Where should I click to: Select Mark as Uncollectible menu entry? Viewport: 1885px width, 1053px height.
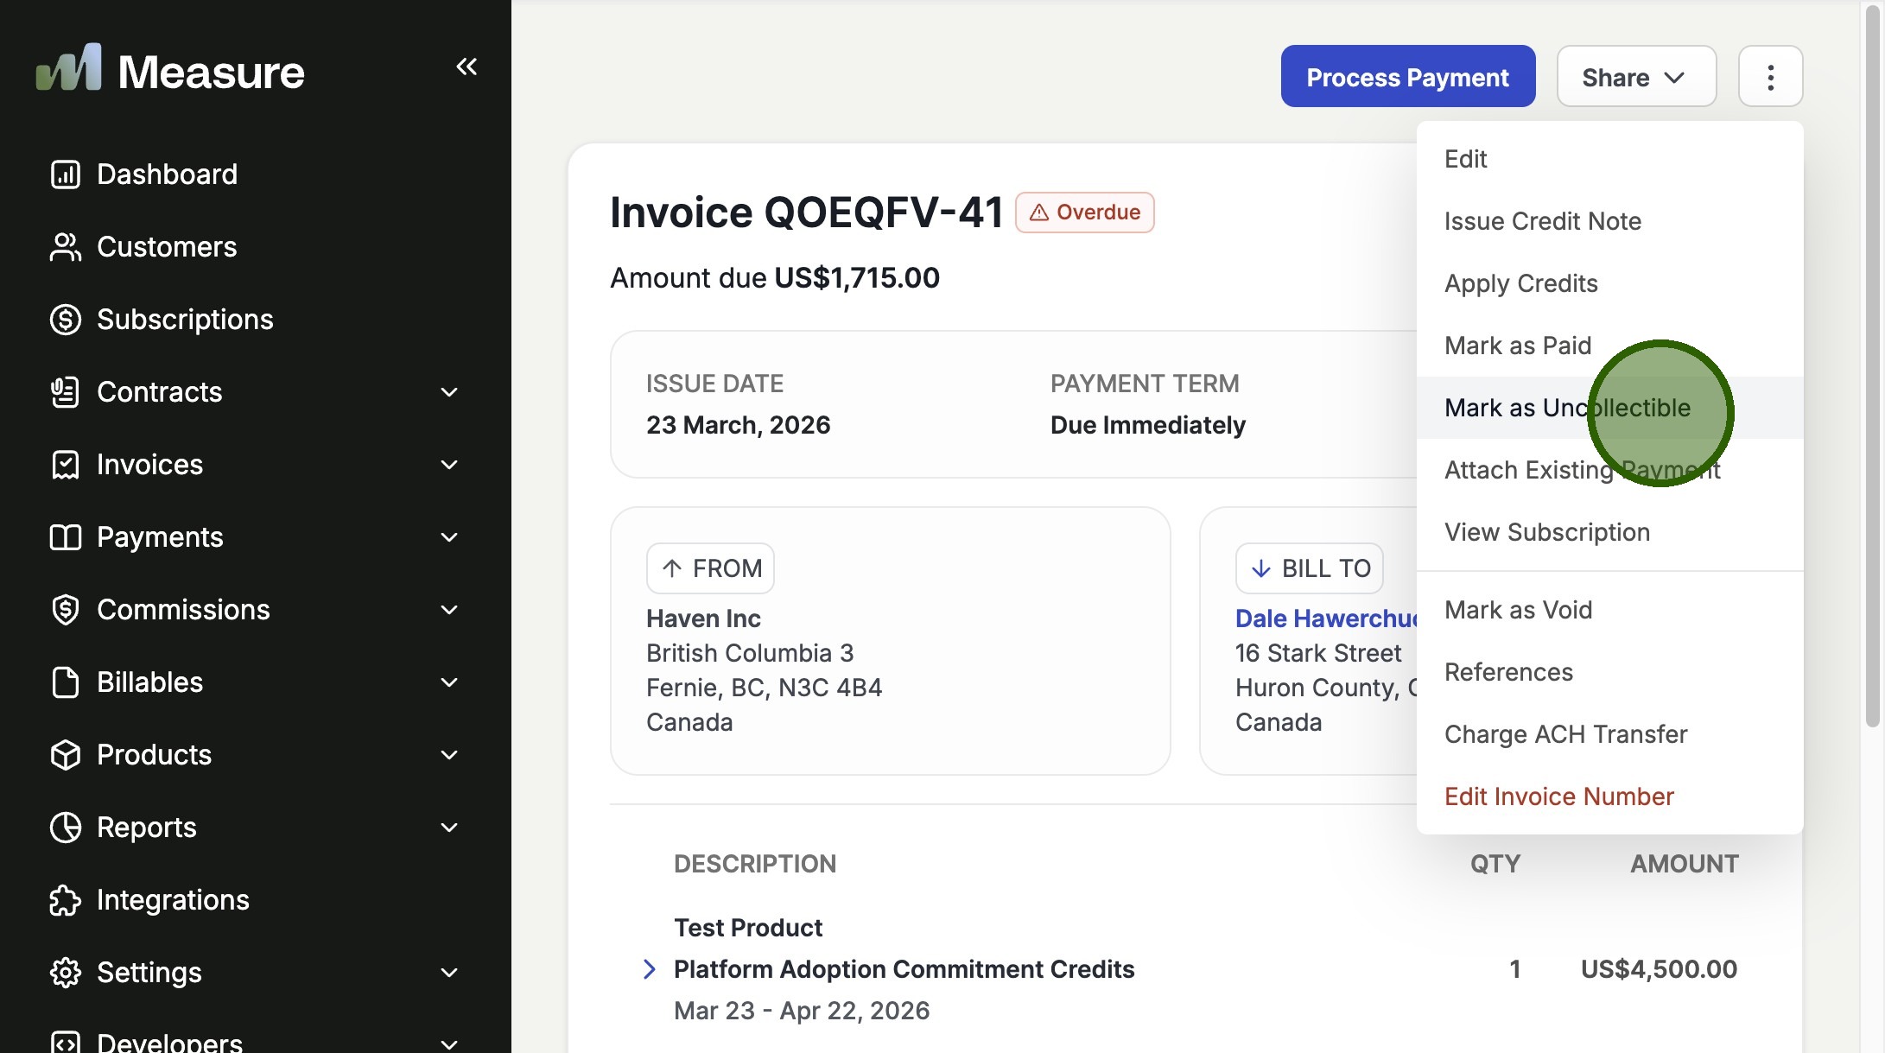pos(1567,408)
